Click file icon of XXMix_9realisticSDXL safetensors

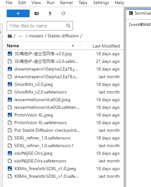coord(10,176)
